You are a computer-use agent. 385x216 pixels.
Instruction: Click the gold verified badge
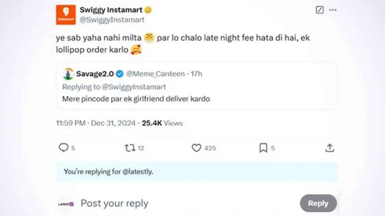[x=148, y=10]
